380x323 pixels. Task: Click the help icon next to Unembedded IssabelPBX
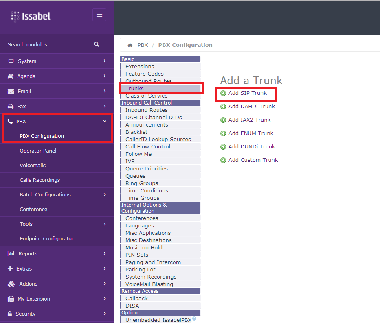[x=194, y=319]
